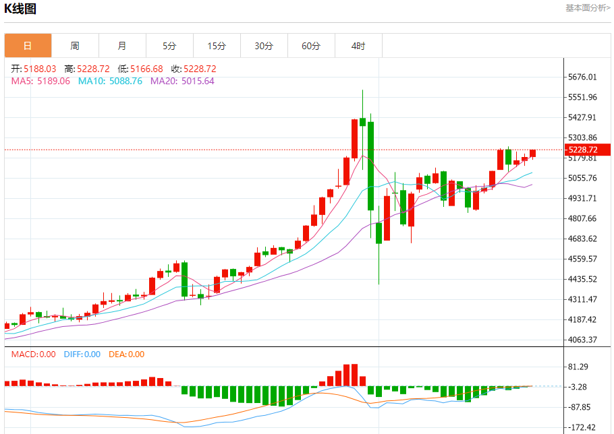Click the DEA:0.00 indicator label
Viewport: 614px width, 434px height.
126,354
